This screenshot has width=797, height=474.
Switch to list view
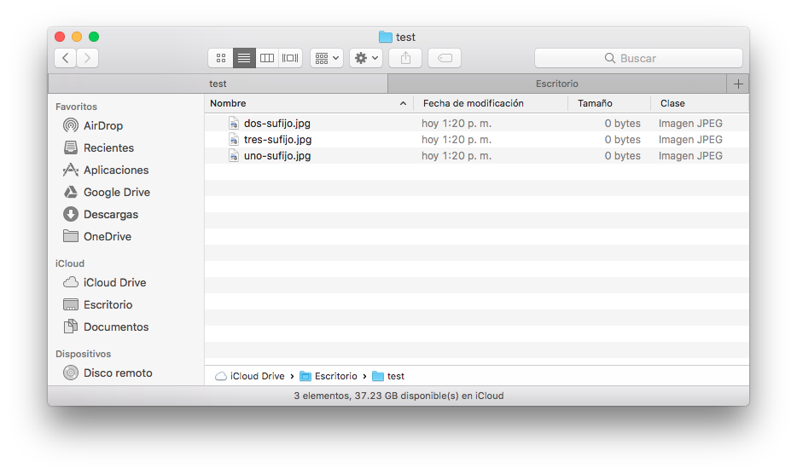pos(244,58)
